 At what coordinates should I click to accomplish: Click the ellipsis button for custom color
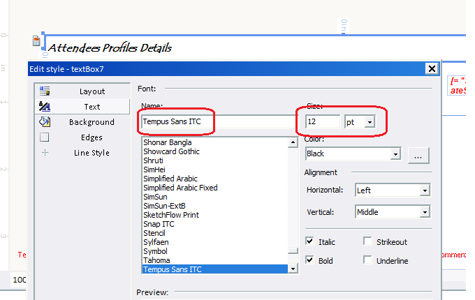click(418, 156)
